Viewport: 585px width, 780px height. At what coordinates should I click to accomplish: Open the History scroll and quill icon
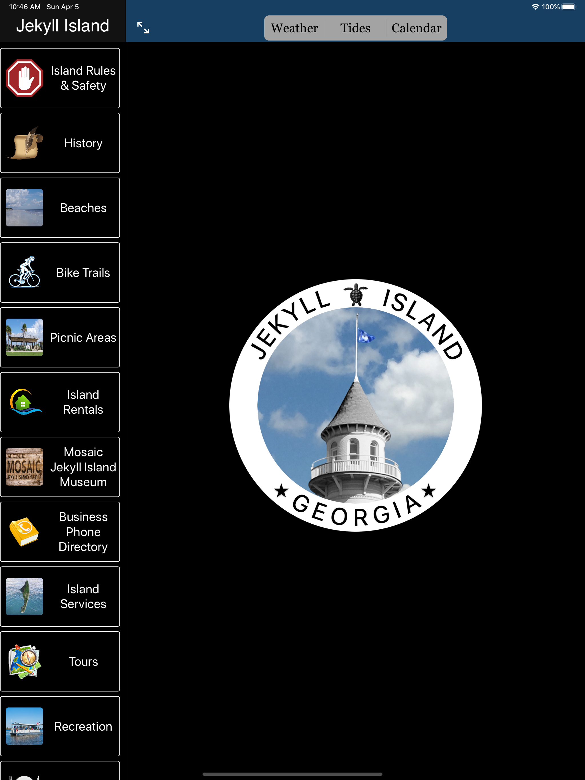coord(24,143)
